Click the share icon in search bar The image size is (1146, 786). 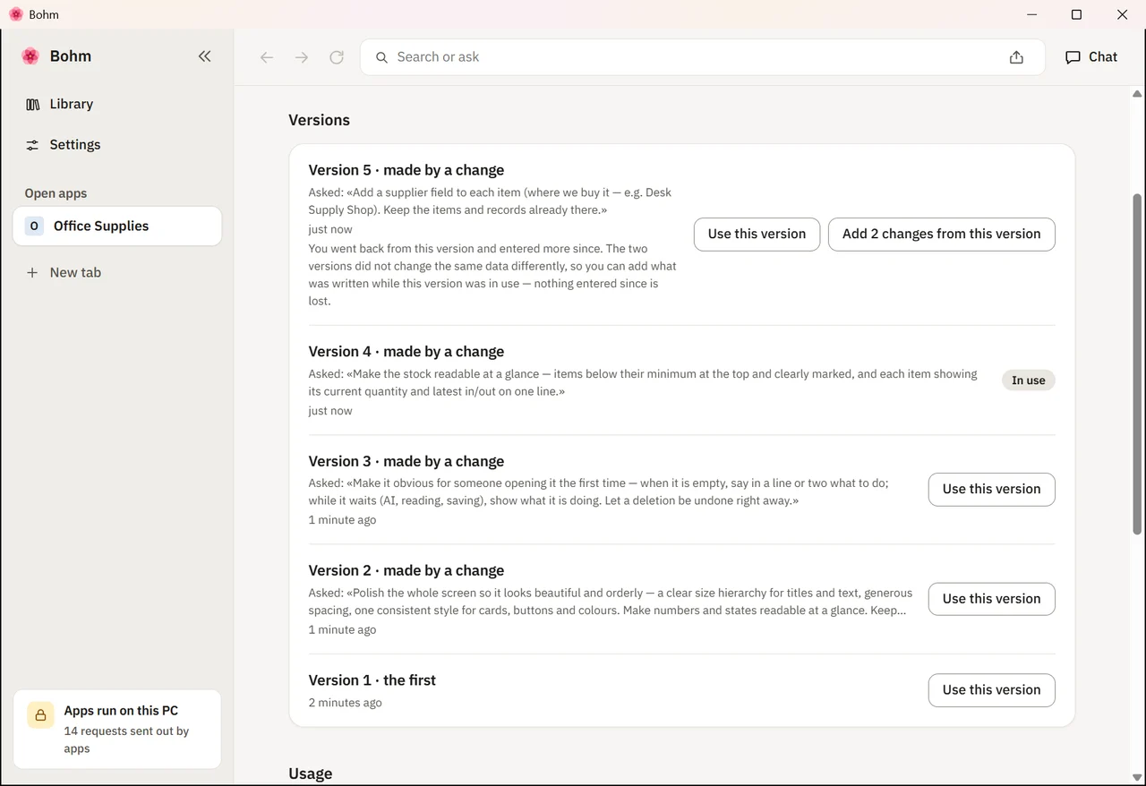[x=1016, y=57]
